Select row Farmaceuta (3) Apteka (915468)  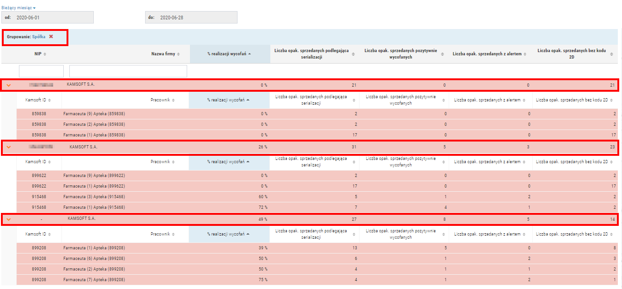tap(94, 197)
